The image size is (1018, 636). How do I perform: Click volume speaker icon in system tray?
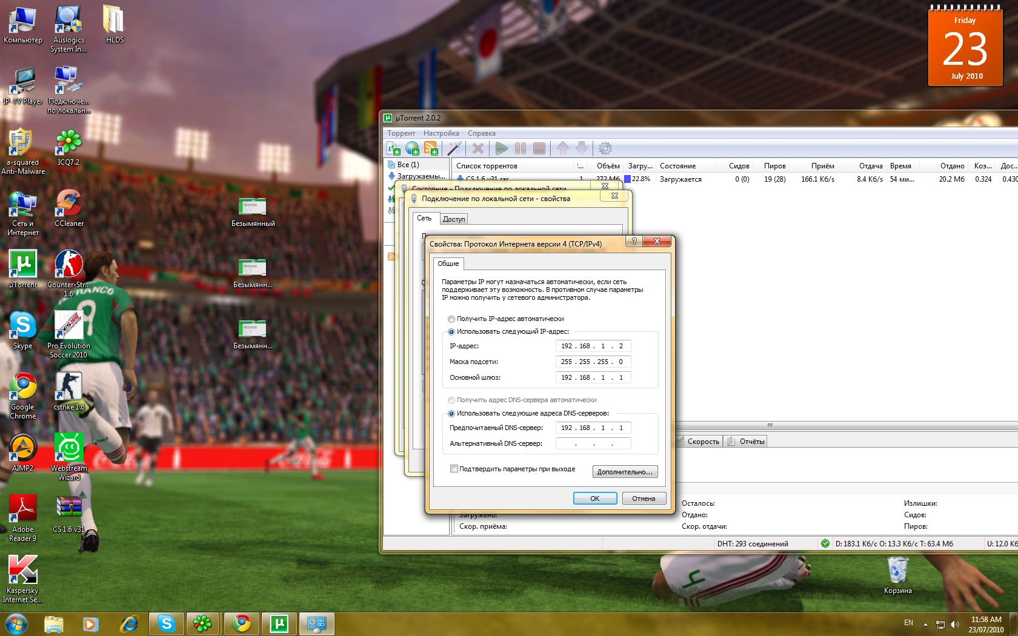click(956, 624)
